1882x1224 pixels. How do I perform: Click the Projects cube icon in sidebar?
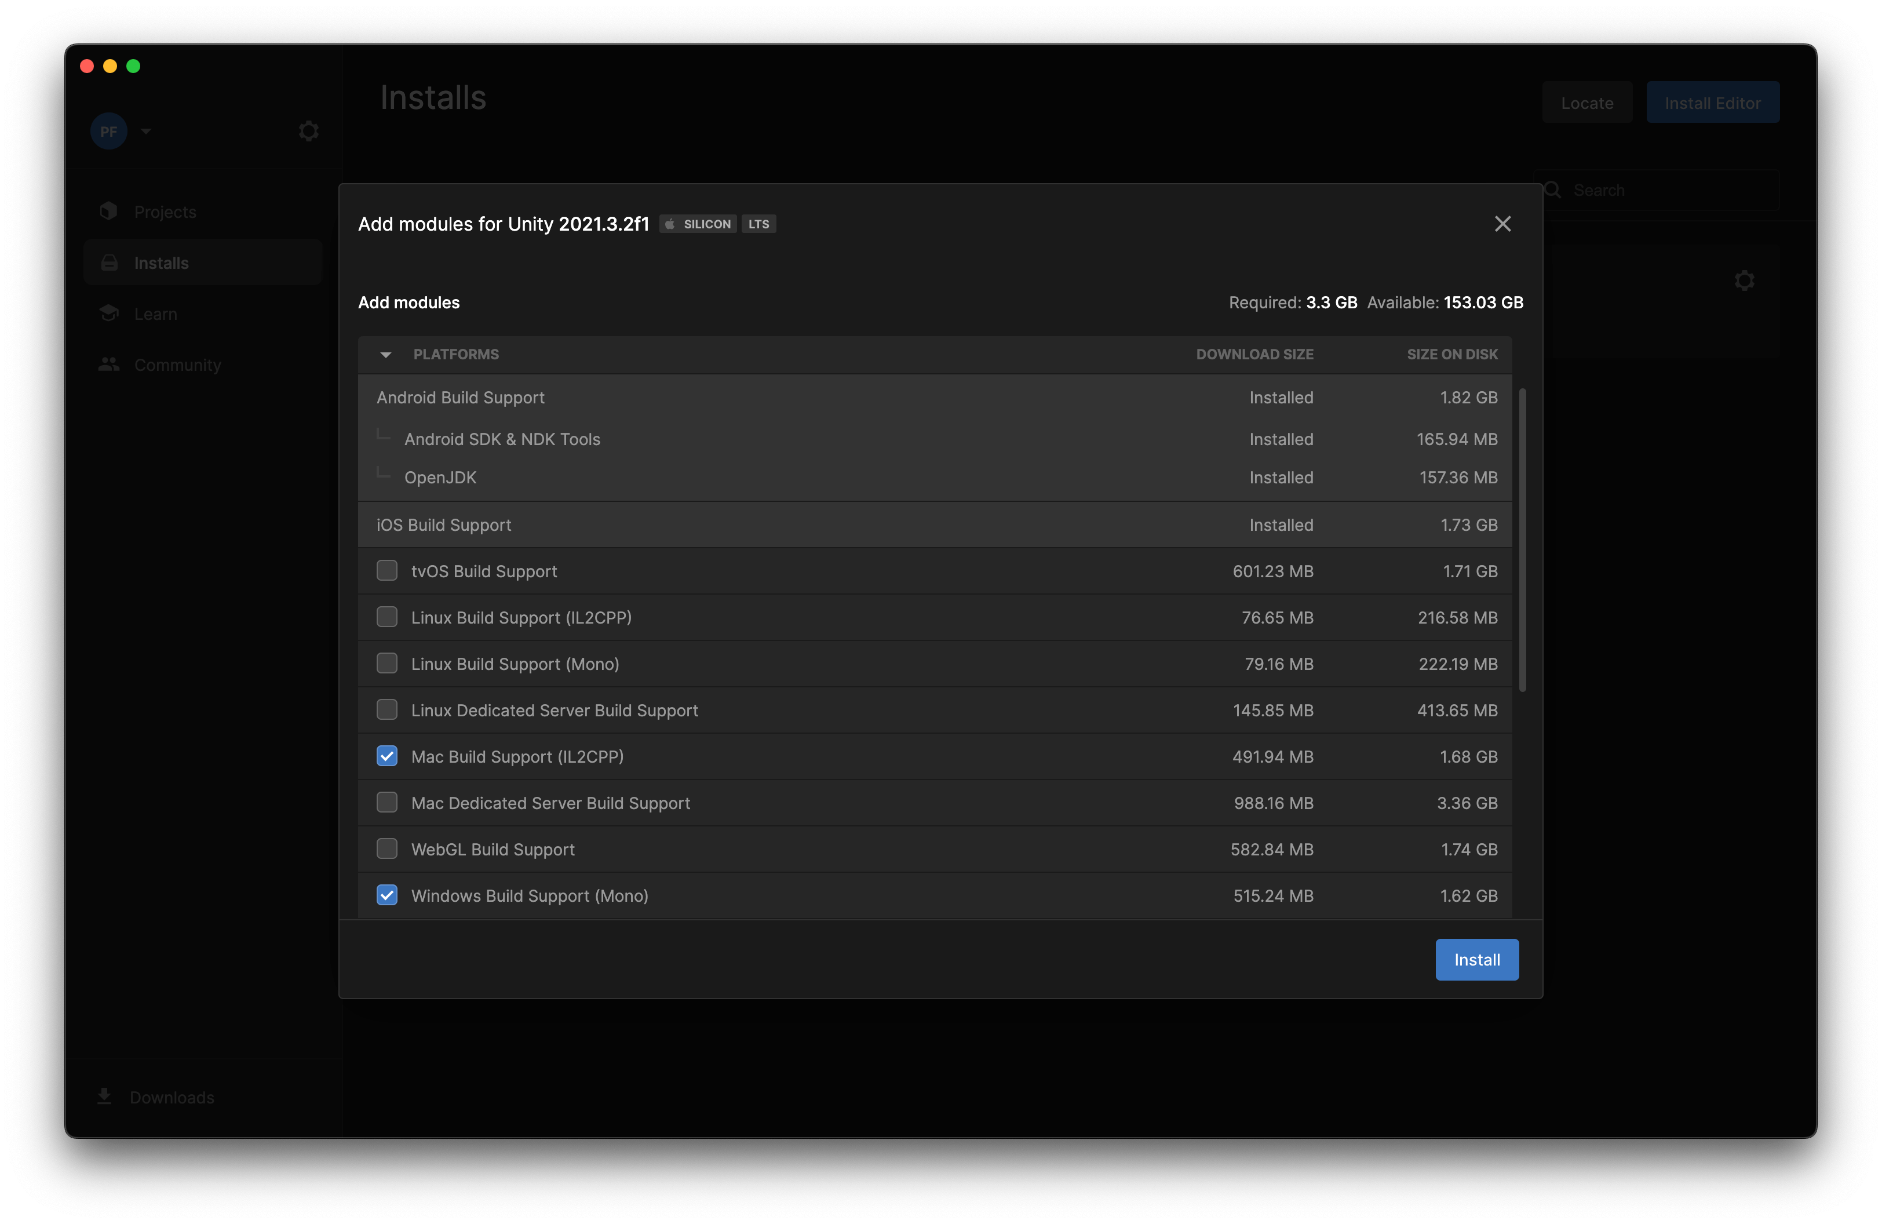(x=109, y=211)
